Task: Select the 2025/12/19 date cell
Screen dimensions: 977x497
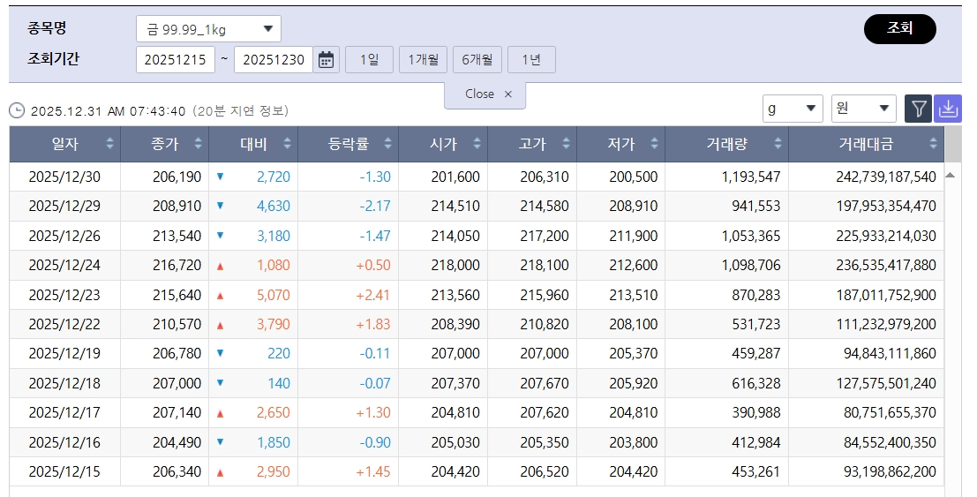Action: click(64, 354)
